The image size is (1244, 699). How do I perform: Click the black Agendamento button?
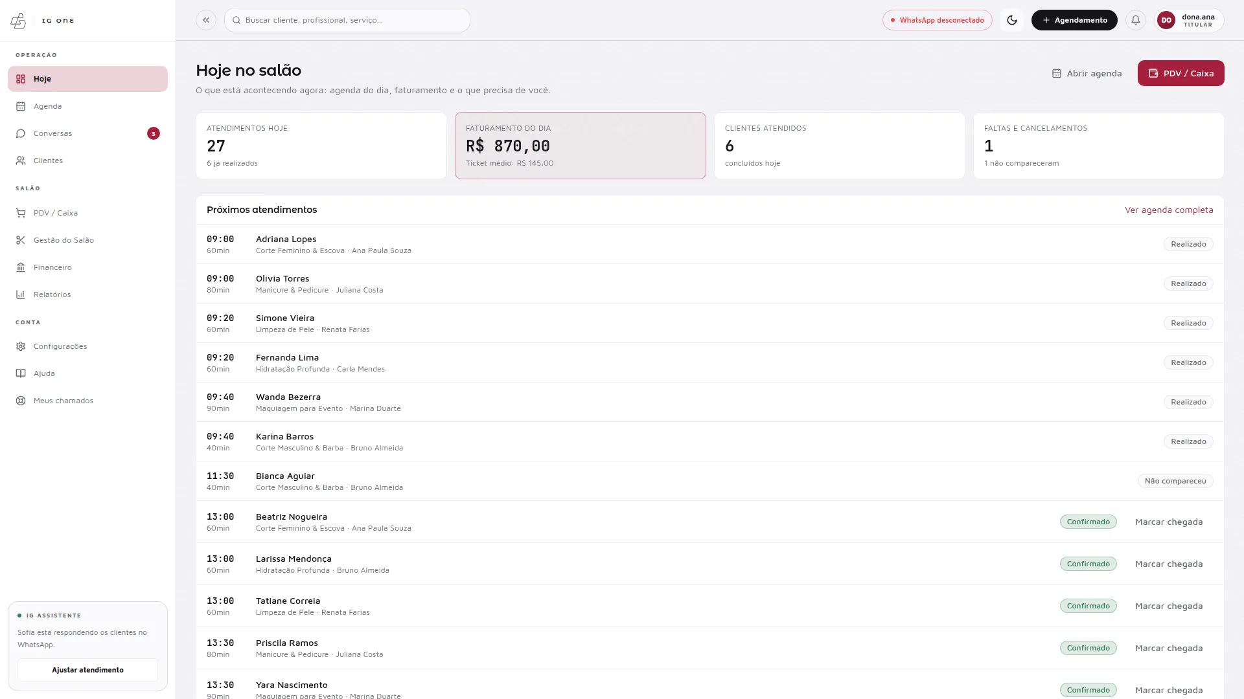(x=1074, y=20)
